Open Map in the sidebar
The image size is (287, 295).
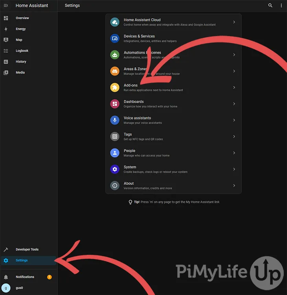click(19, 40)
